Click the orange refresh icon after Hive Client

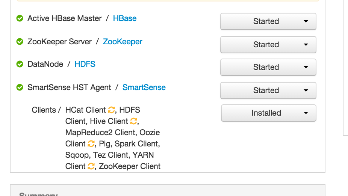pos(134,121)
